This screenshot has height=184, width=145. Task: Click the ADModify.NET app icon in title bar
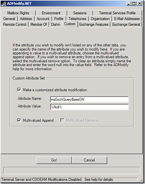click(4, 3)
